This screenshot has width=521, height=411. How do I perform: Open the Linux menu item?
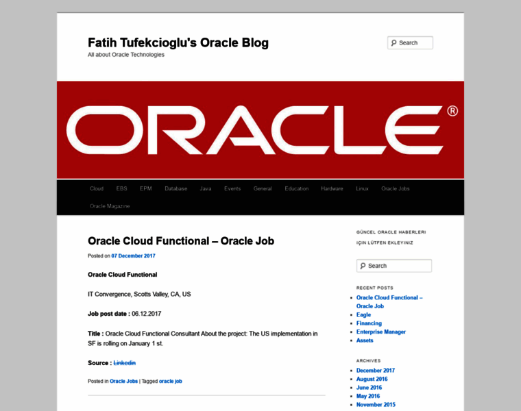point(362,188)
